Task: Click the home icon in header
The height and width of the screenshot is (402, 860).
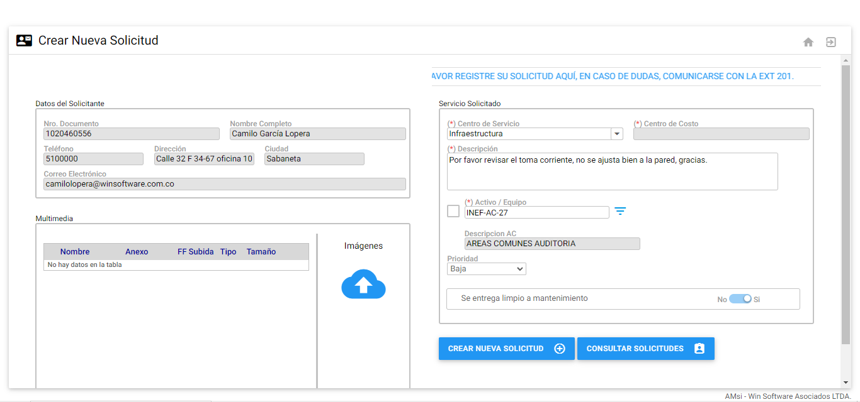Action: click(x=808, y=42)
